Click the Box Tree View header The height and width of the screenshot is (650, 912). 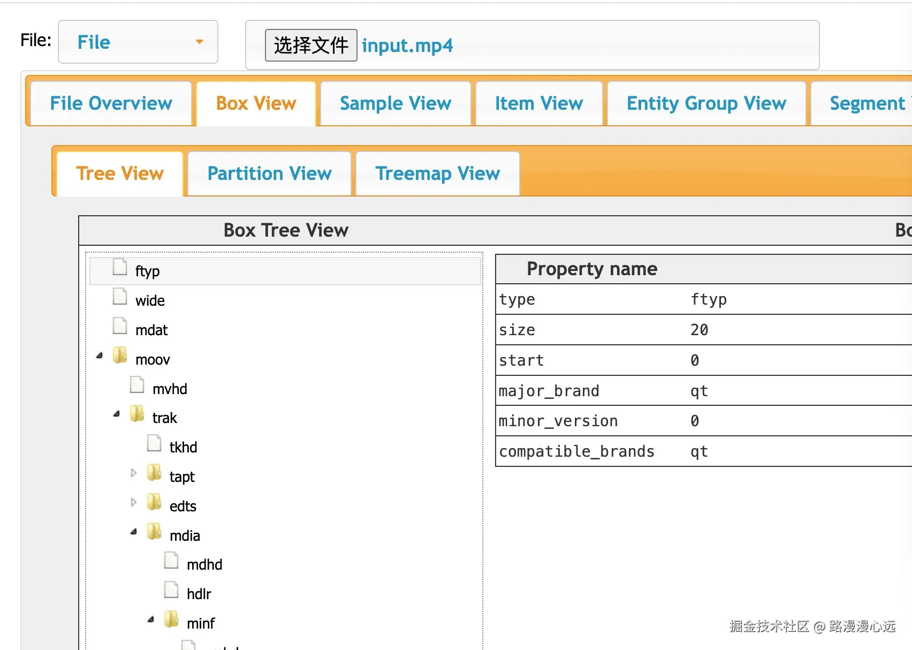[286, 230]
